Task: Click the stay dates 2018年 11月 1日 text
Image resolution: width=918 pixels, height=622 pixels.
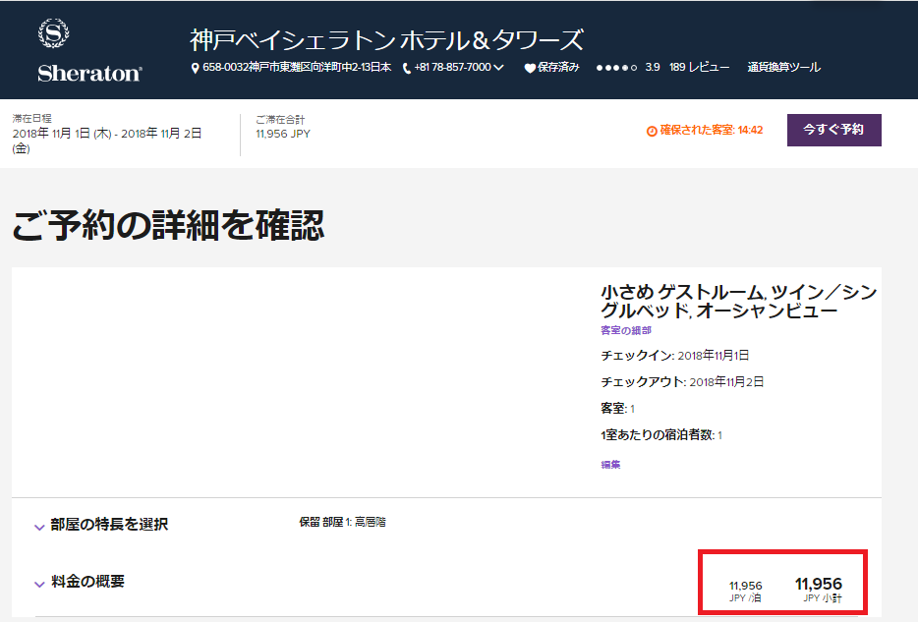Action: 107,141
